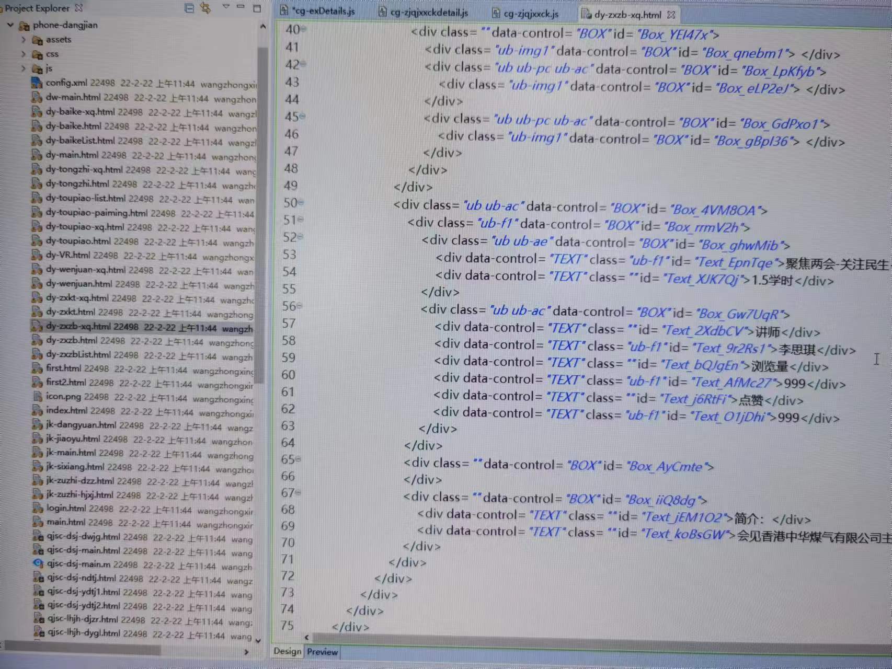Click the qjsc-dsj-main.m file icon
Screen dimensions: 892x669
[x=38, y=564]
